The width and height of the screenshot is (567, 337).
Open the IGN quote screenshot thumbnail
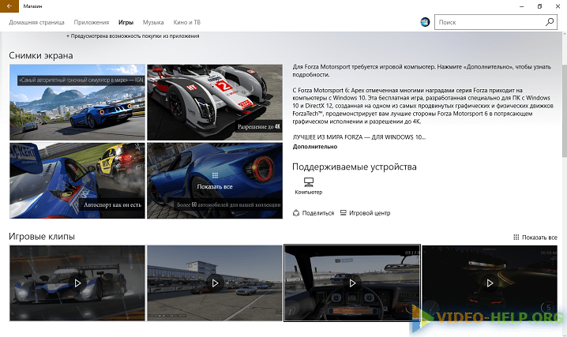77,102
